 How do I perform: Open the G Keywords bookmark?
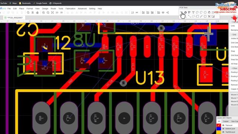[x=55, y=3]
